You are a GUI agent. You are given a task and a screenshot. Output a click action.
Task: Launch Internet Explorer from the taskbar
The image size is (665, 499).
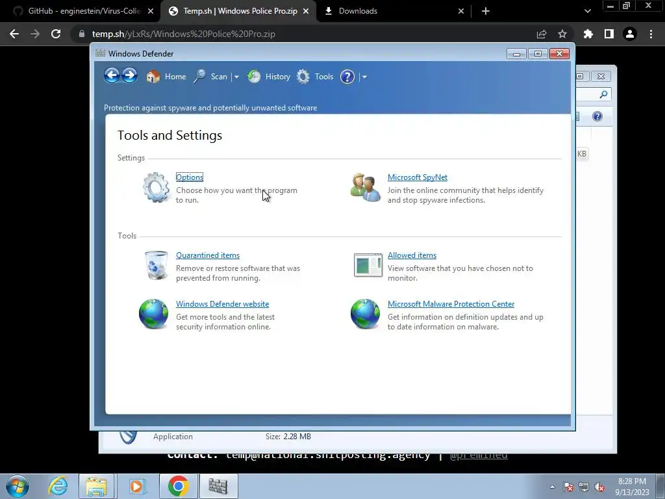pos(58,486)
